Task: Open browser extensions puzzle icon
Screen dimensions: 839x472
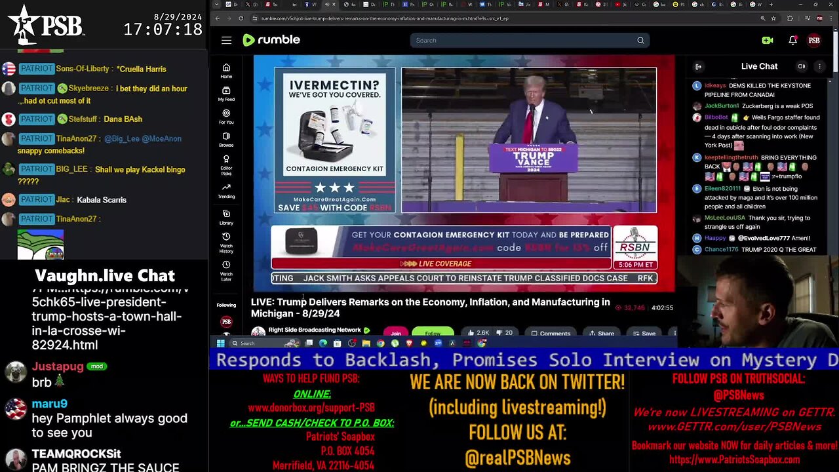Action: coord(790,18)
